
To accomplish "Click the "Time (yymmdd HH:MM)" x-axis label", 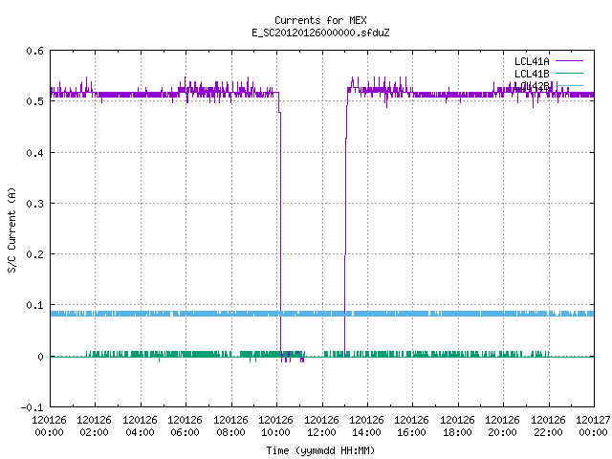I will tap(320, 450).
